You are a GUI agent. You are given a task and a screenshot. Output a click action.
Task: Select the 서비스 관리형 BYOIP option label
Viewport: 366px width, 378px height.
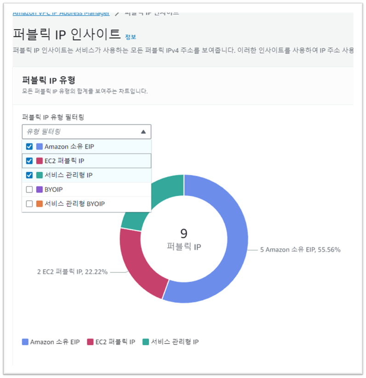(x=75, y=204)
